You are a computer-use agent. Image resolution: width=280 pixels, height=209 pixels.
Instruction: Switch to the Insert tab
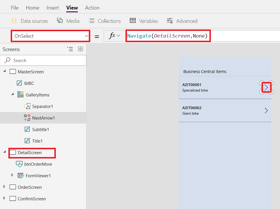pyautogui.click(x=53, y=8)
